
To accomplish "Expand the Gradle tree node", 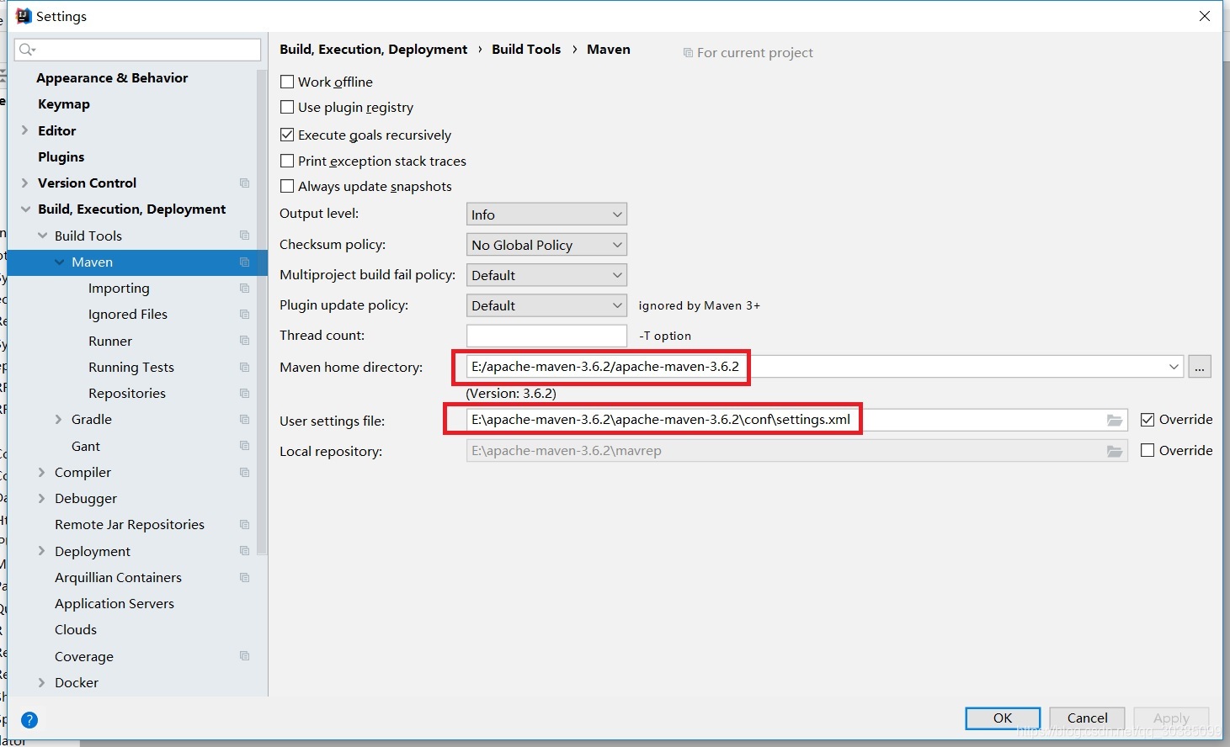I will (58, 419).
